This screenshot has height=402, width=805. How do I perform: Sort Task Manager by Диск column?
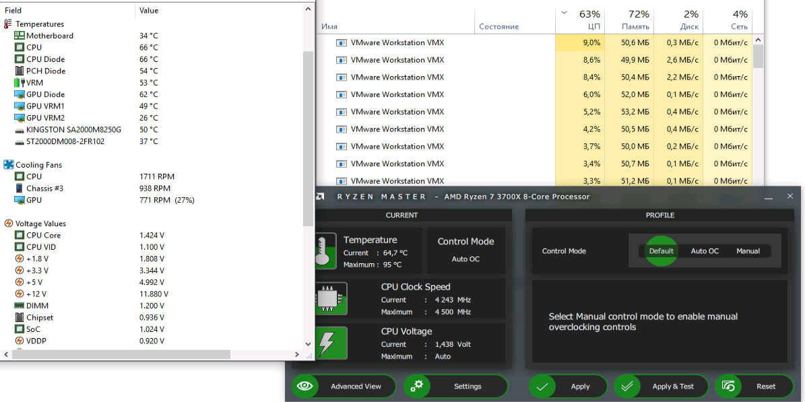(679, 20)
